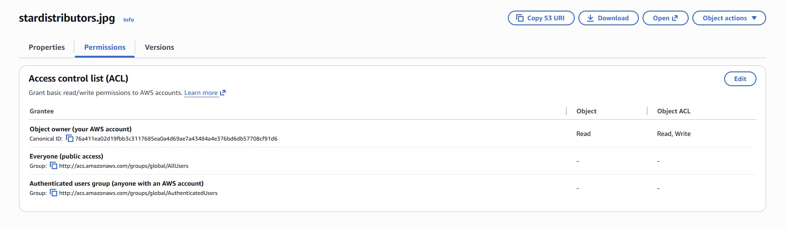Switch to the Properties tab
The image size is (786, 229).
click(x=47, y=47)
